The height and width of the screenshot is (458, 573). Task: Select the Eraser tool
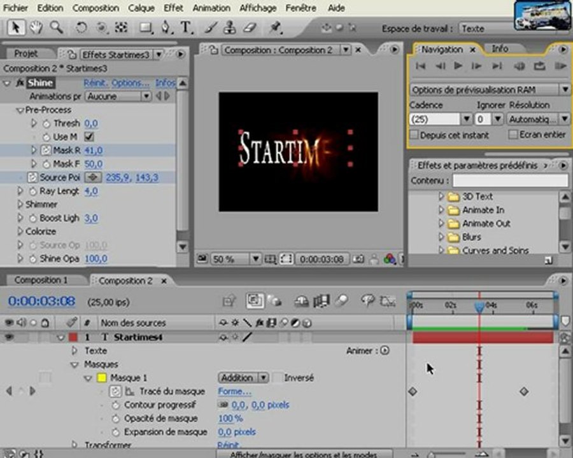(x=250, y=28)
